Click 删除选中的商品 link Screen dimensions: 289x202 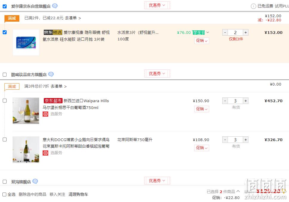[32, 194]
